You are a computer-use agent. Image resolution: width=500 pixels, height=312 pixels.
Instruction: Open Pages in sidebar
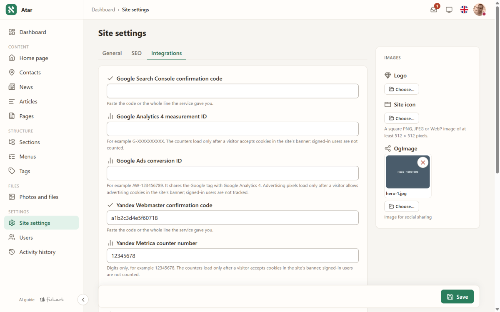click(x=41, y=116)
